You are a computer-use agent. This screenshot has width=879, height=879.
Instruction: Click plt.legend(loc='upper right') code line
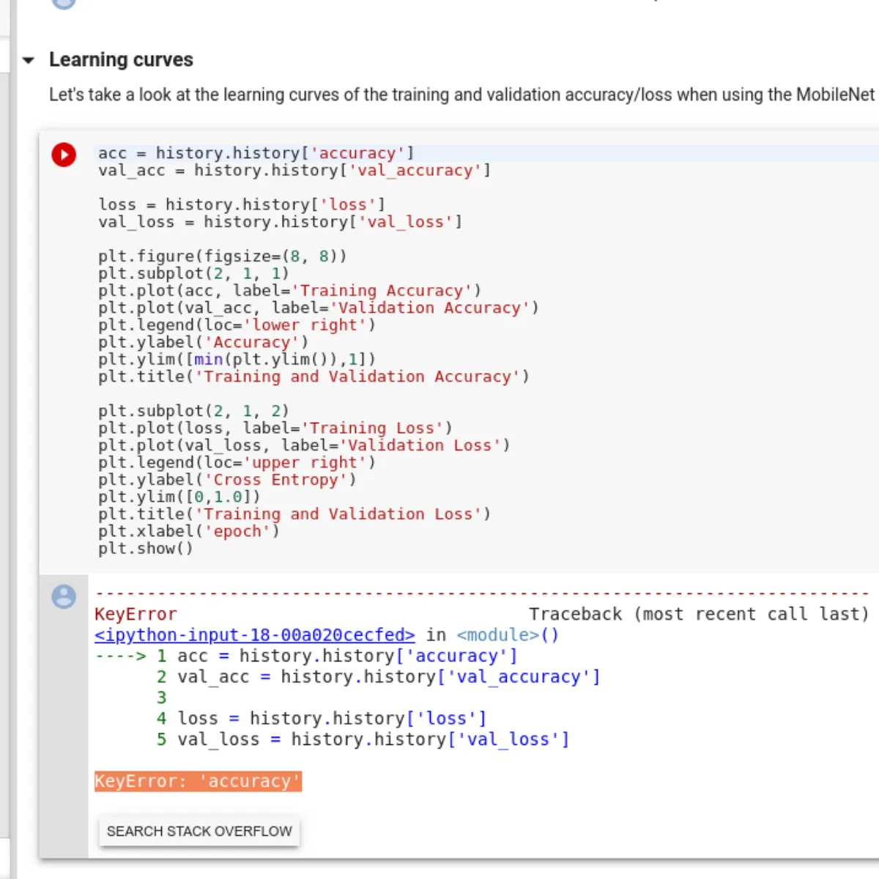pyautogui.click(x=237, y=462)
